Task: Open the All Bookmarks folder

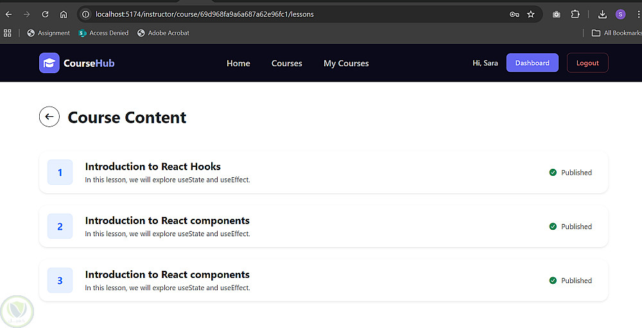Action: [616, 33]
